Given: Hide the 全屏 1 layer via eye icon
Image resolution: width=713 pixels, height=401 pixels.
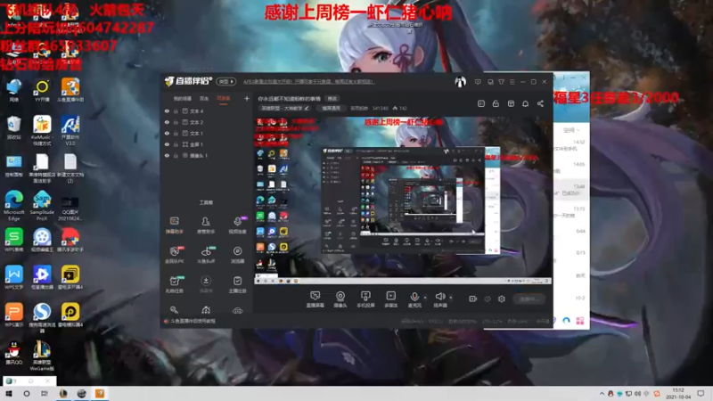Looking at the screenshot, I should [x=167, y=144].
